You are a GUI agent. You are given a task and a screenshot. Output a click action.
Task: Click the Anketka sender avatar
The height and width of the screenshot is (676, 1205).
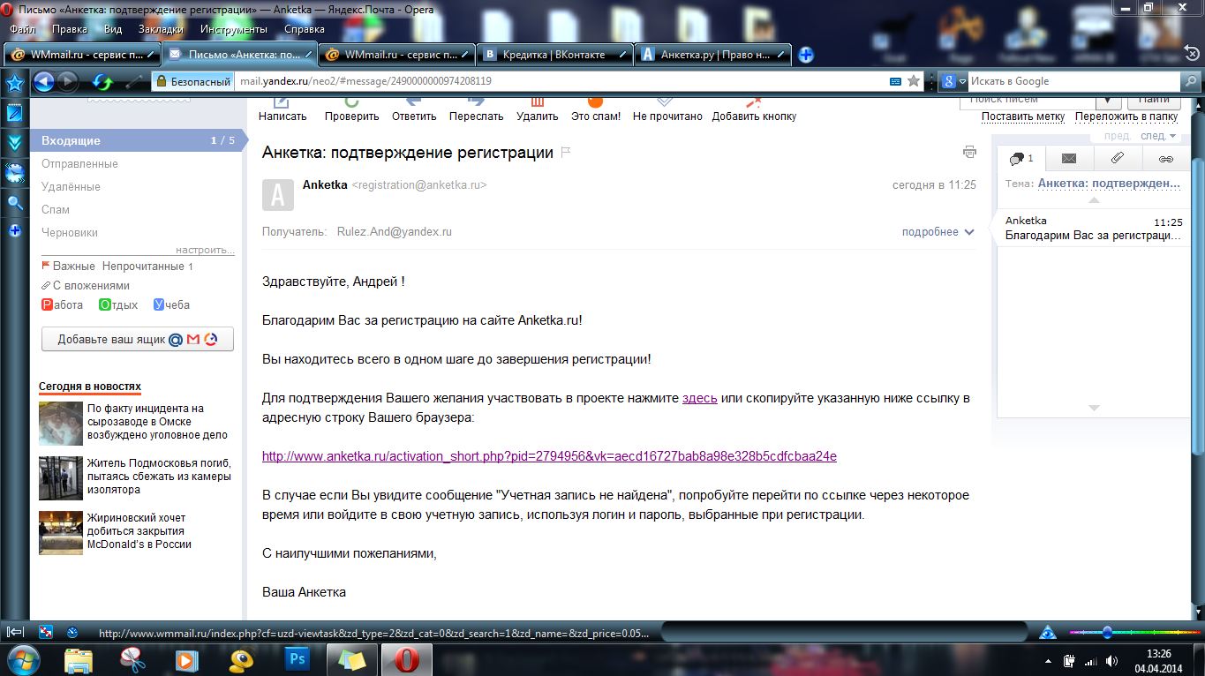point(278,194)
